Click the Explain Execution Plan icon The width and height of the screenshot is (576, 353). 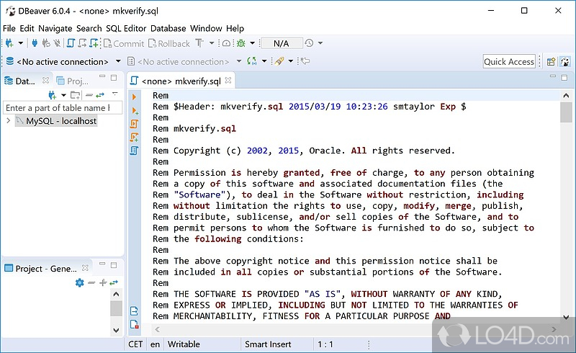coord(134,151)
